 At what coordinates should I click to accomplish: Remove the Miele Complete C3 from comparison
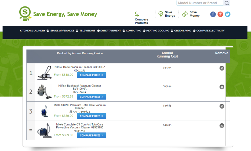click(222, 126)
